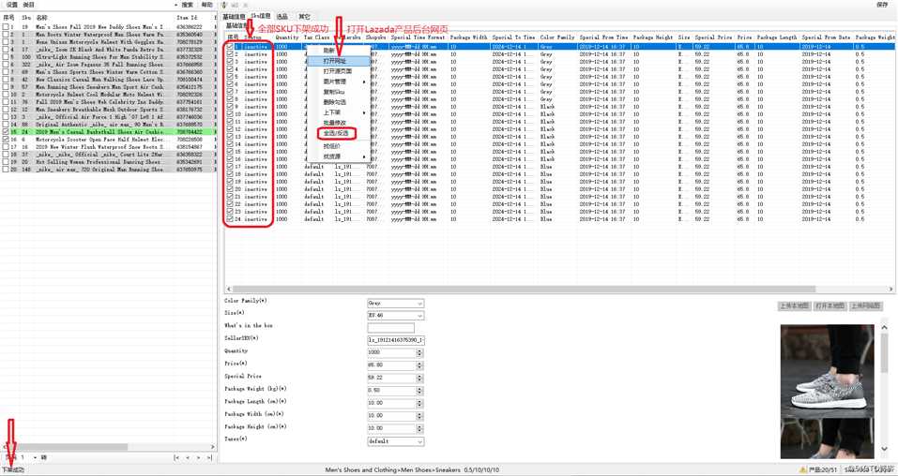
Task: Click the 帮助 button
Action: (206, 5)
